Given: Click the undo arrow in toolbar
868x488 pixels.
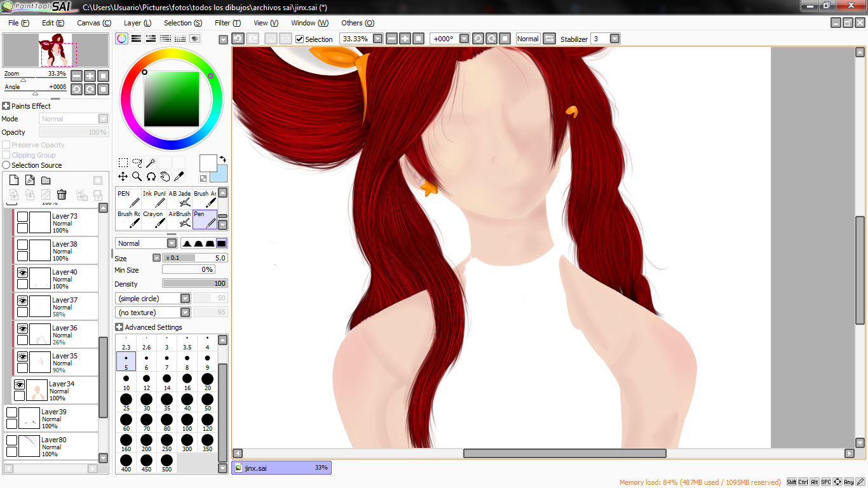Looking at the screenshot, I should pyautogui.click(x=238, y=39).
